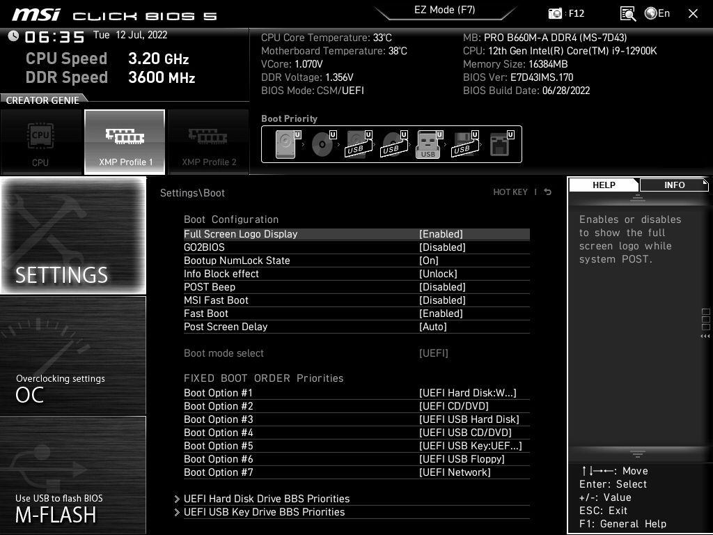This screenshot has width=713, height=535.
Task: Click the greyed [UEFI] boot mode value
Action: coord(433,352)
